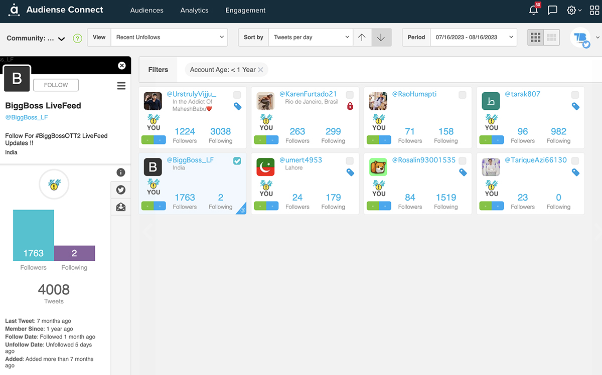The image size is (602, 375).
Task: Switch to large tile view
Action: (x=552, y=37)
